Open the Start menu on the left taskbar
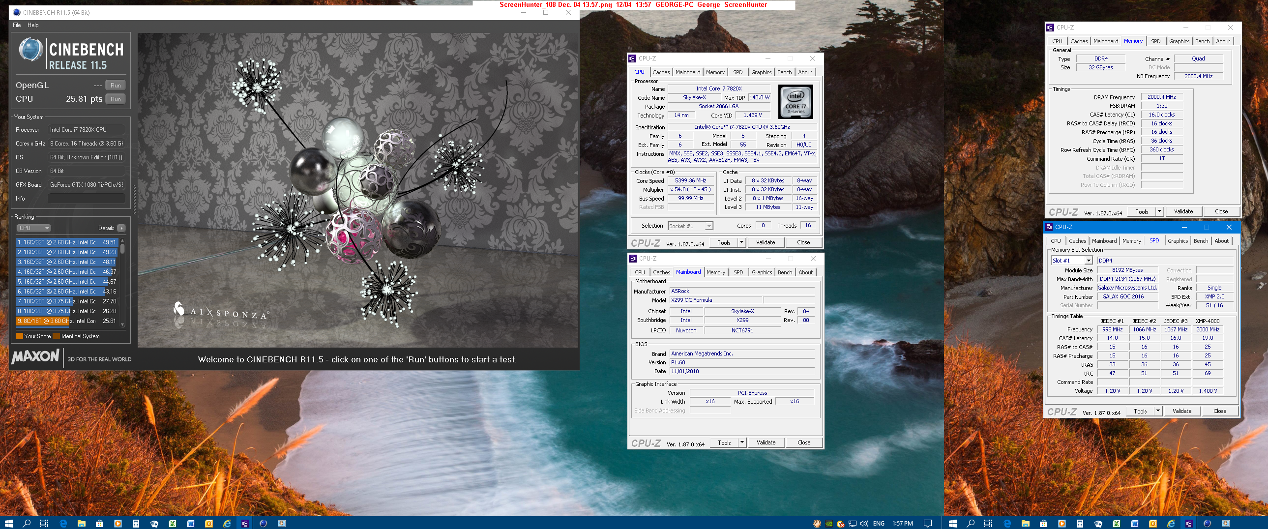 coord(8,523)
